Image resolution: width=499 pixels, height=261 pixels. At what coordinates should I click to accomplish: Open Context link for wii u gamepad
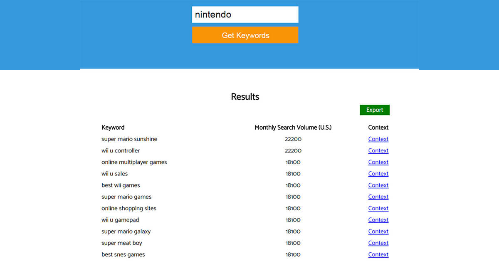coord(378,220)
